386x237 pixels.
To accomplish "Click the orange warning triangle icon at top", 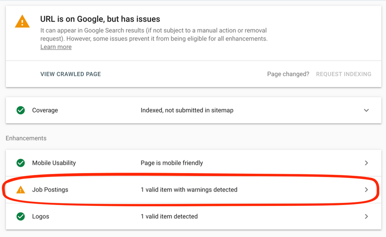I will coord(22,22).
